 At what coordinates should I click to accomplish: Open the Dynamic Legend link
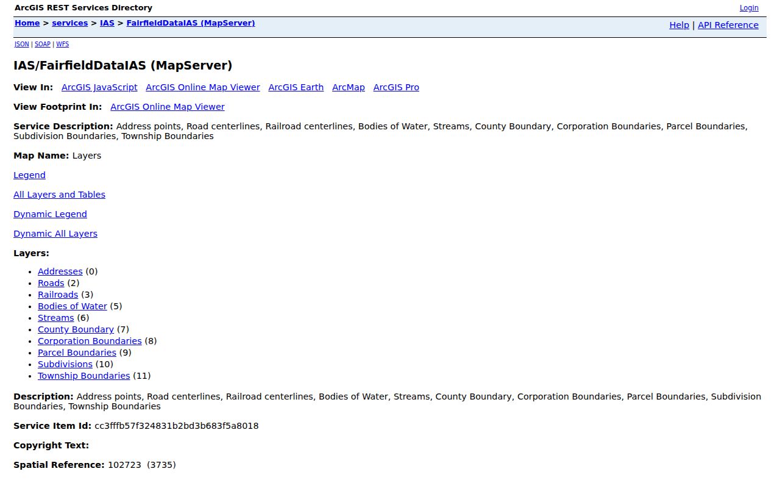[50, 214]
